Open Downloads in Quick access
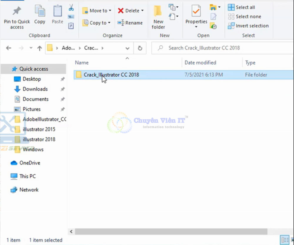Viewport: 294px width, 245px height. point(35,89)
